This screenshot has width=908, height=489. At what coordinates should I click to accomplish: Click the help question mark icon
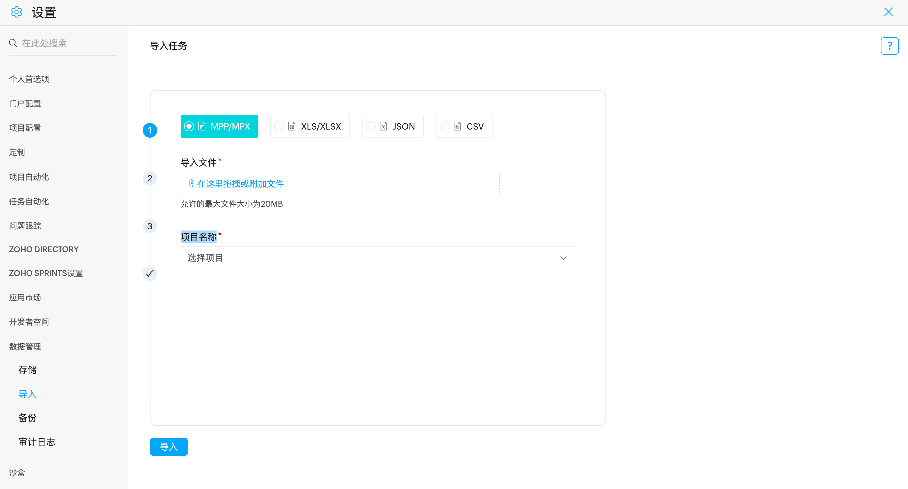(x=889, y=46)
